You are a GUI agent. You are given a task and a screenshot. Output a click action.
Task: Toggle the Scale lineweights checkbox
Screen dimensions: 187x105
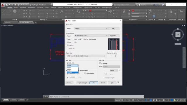click(x=104, y=78)
